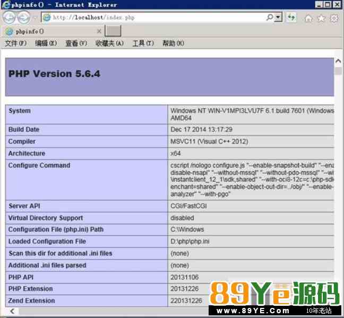Open the 帮助(H) menu
Image resolution: width=344 pixels, height=318 pixels.
point(173,43)
